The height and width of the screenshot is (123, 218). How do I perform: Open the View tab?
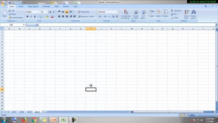[75, 6]
